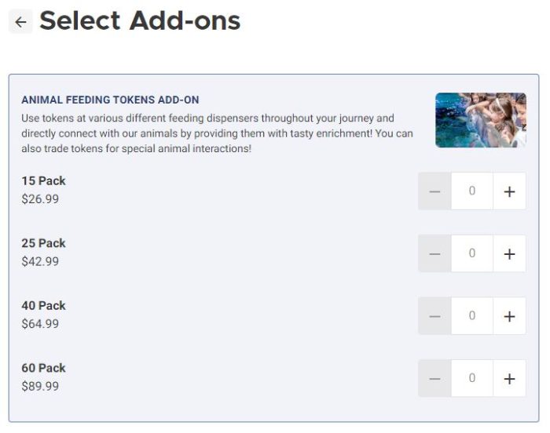
Task: Click the 15 Pack quantity field
Action: point(471,191)
